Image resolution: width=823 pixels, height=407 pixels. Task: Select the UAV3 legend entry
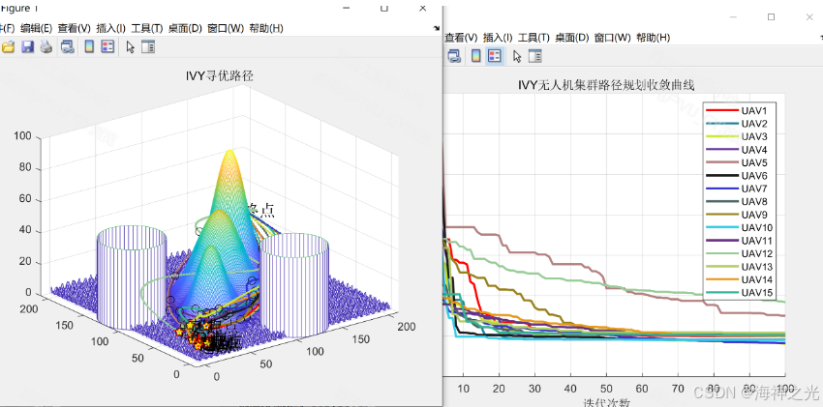pyautogui.click(x=737, y=136)
